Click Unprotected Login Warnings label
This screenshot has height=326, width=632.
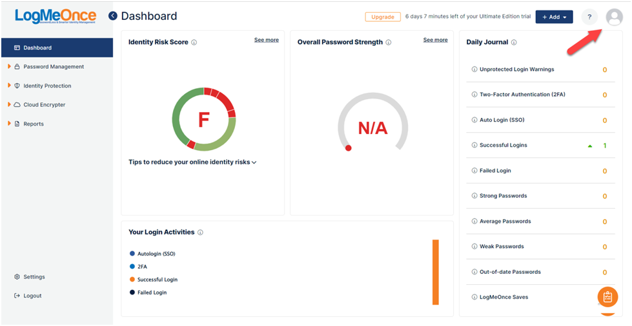(516, 69)
